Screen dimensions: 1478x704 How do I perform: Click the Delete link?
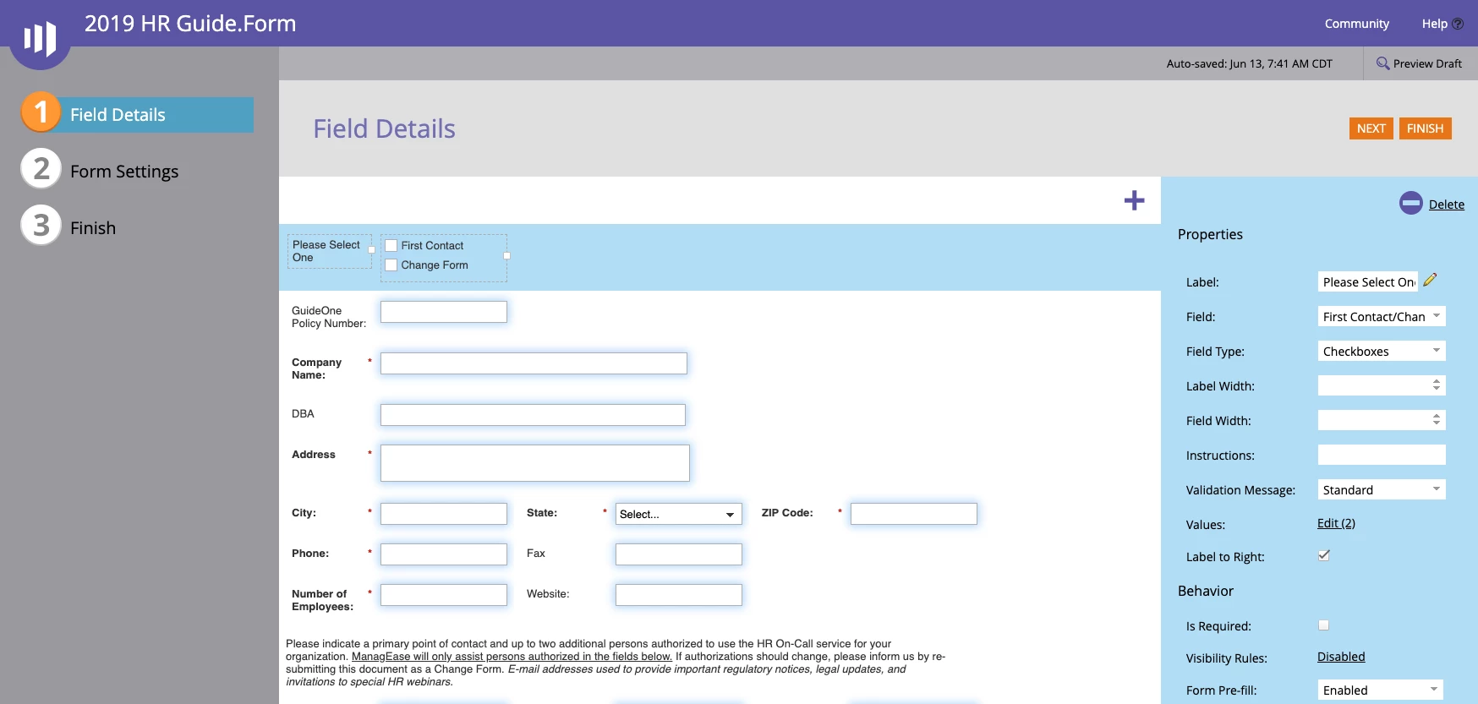tap(1446, 205)
